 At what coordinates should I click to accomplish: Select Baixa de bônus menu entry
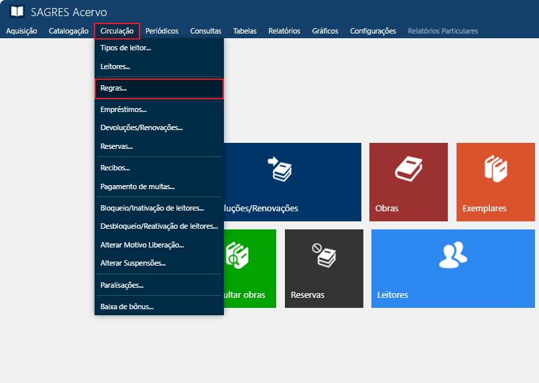pos(127,307)
